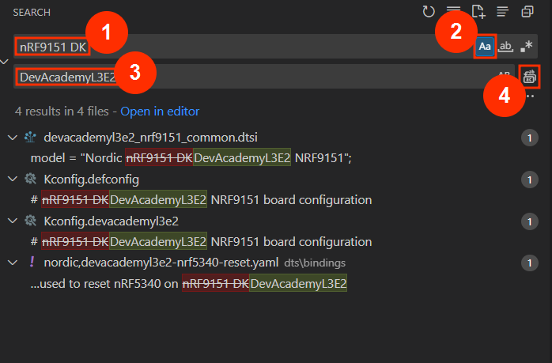Collapse all search results
The width and height of the screenshot is (552, 363).
pos(527,12)
